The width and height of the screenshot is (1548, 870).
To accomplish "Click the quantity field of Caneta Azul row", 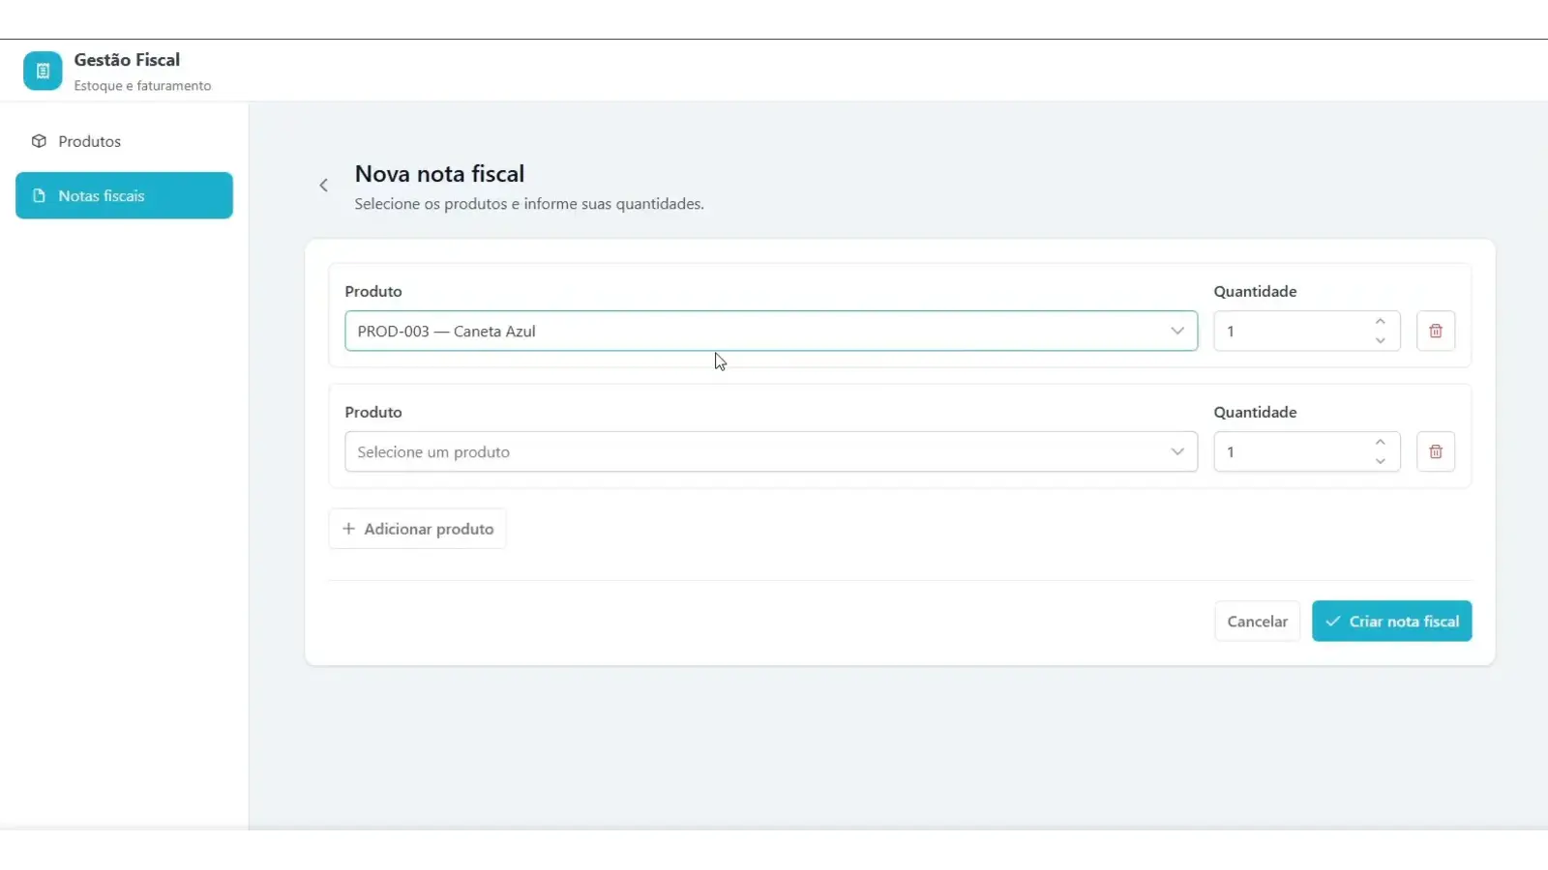I will [x=1307, y=331].
